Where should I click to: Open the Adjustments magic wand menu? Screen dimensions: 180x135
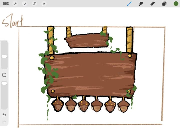click(x=25, y=4)
